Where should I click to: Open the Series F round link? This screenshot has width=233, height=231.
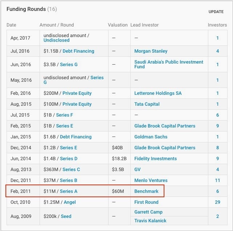point(65,115)
